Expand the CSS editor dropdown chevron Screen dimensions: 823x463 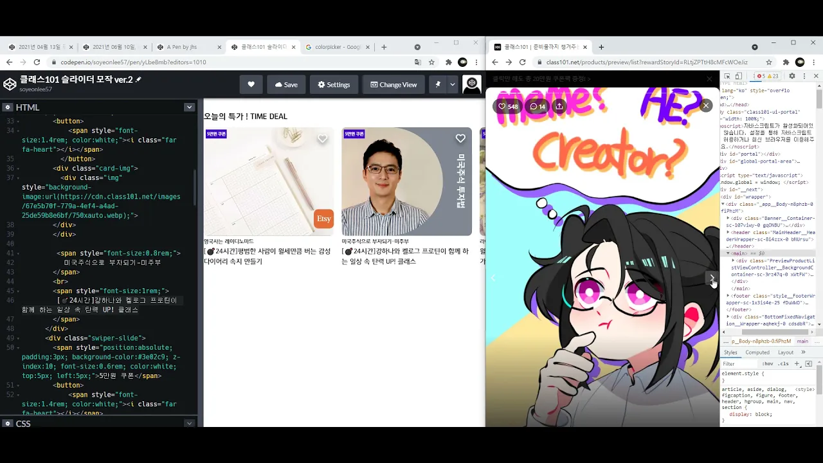[x=189, y=423]
